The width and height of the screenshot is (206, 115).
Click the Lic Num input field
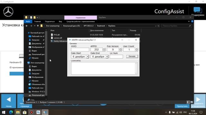[116, 57]
